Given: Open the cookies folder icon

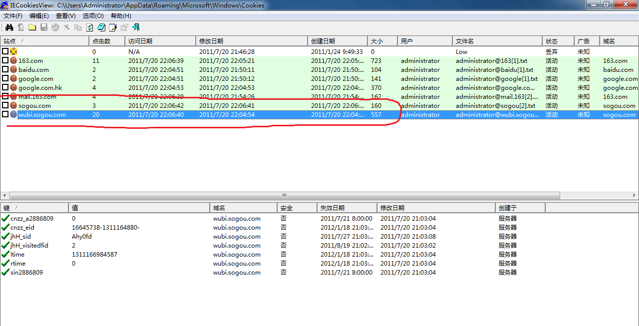Looking at the screenshot, I should tap(32, 27).
